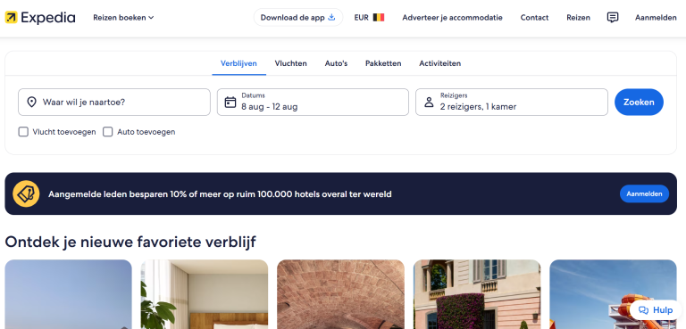Tick the Auto toevoegen checkbox

click(107, 132)
